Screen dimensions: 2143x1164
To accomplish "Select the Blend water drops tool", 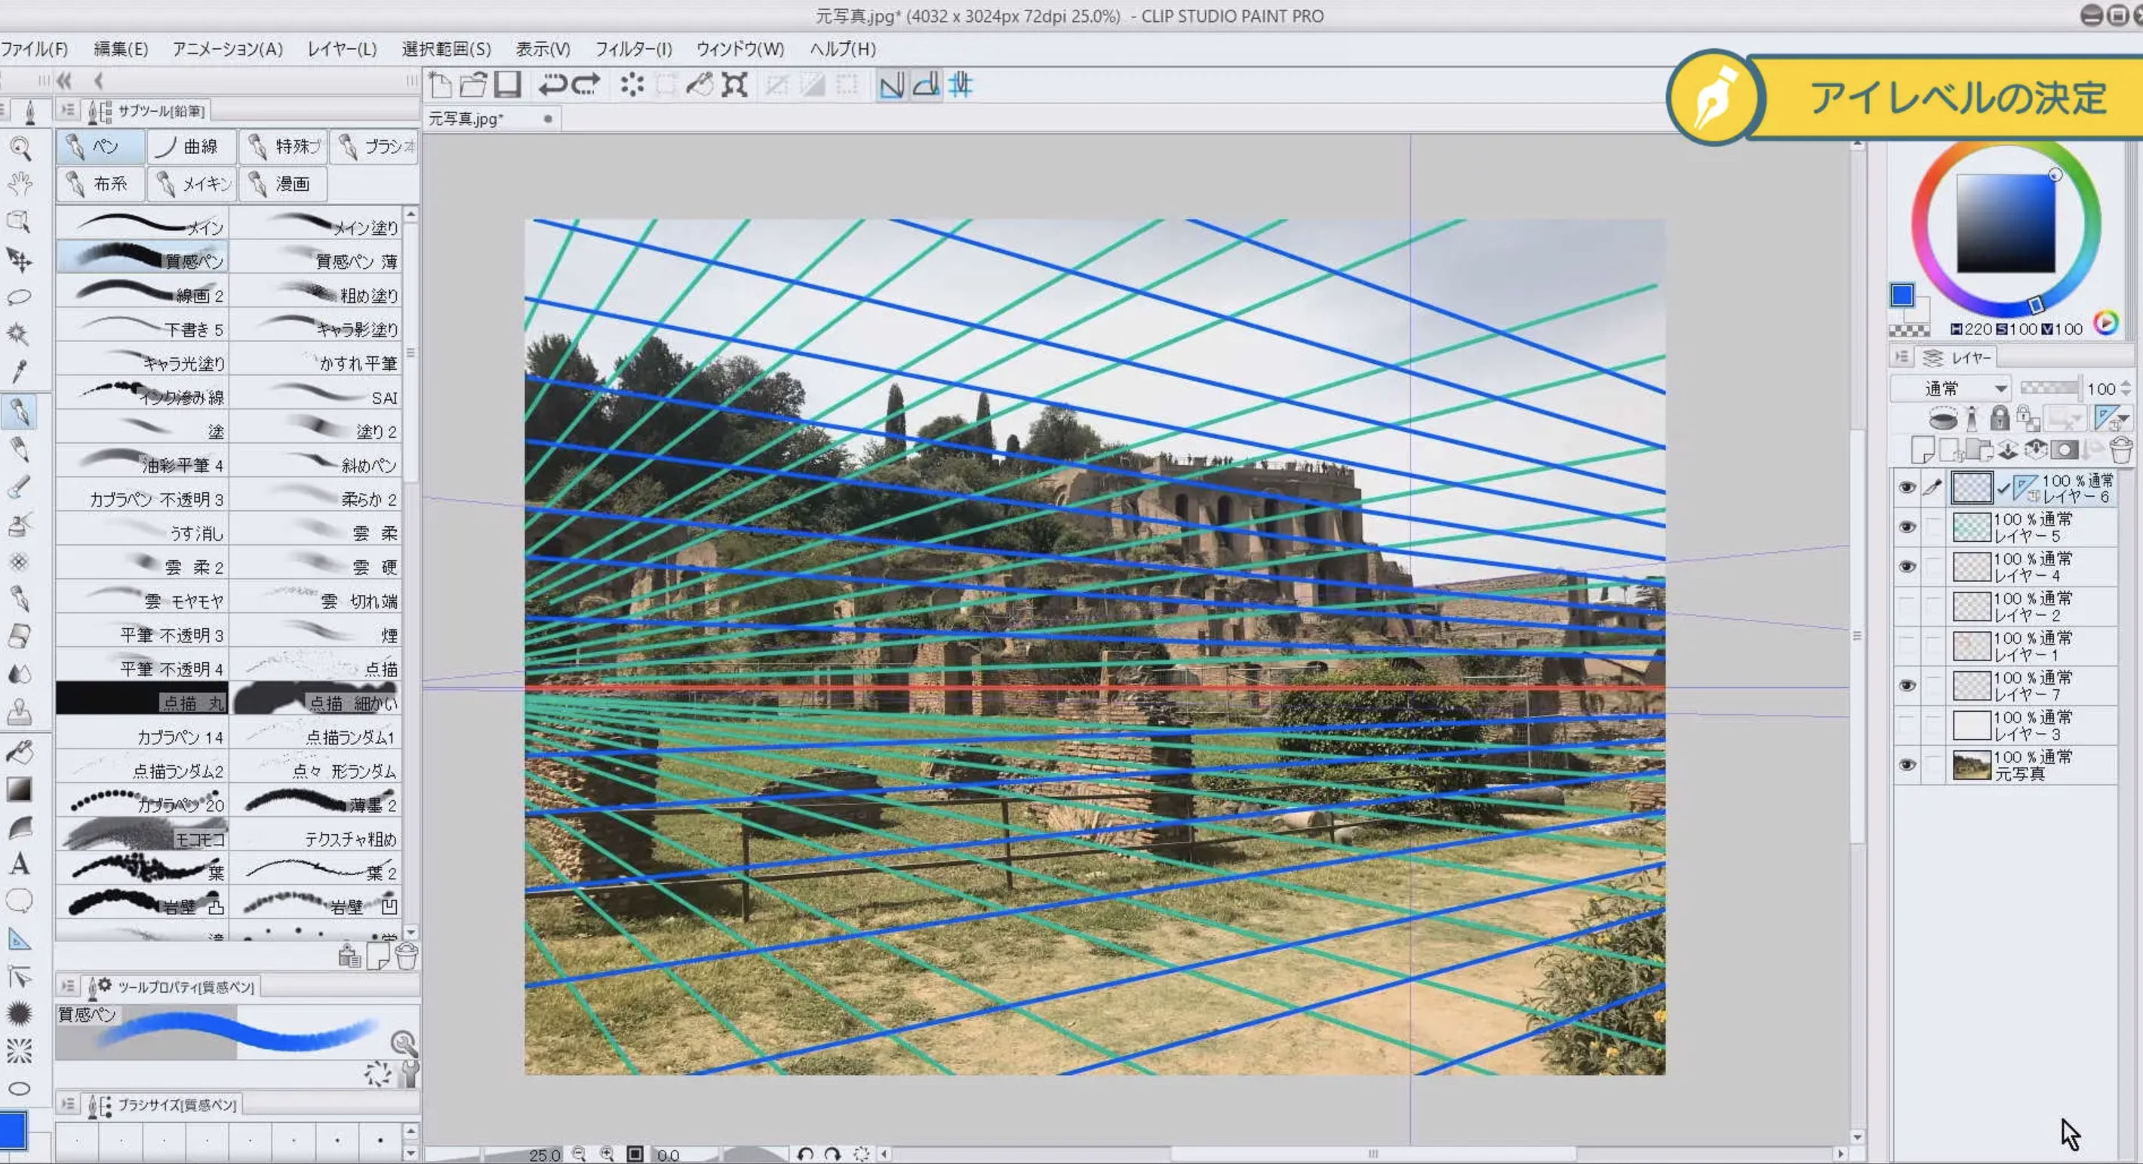I will coord(20,674).
